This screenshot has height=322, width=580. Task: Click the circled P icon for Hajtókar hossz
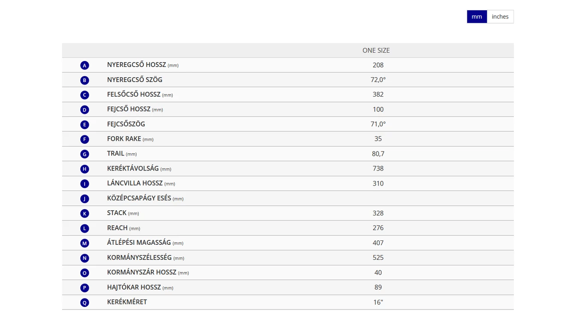click(x=85, y=288)
